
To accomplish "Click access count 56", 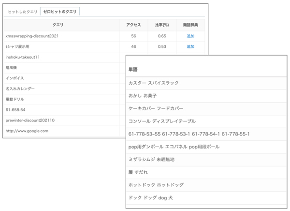I will pos(133,36).
